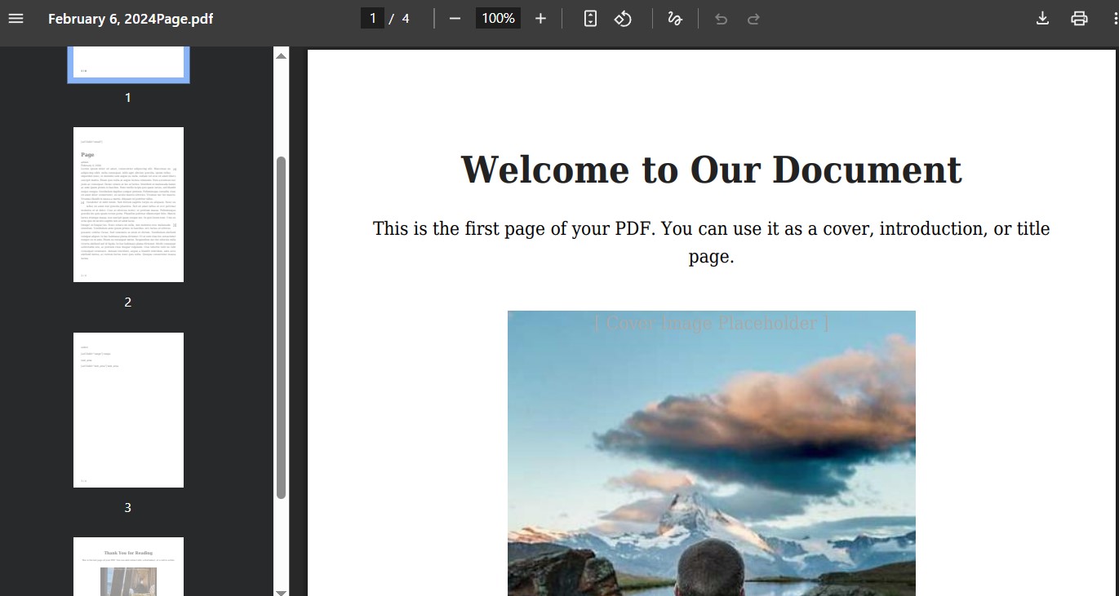Expand more actions via the overflow menu
Screen dimensions: 1119x596
(1112, 18)
